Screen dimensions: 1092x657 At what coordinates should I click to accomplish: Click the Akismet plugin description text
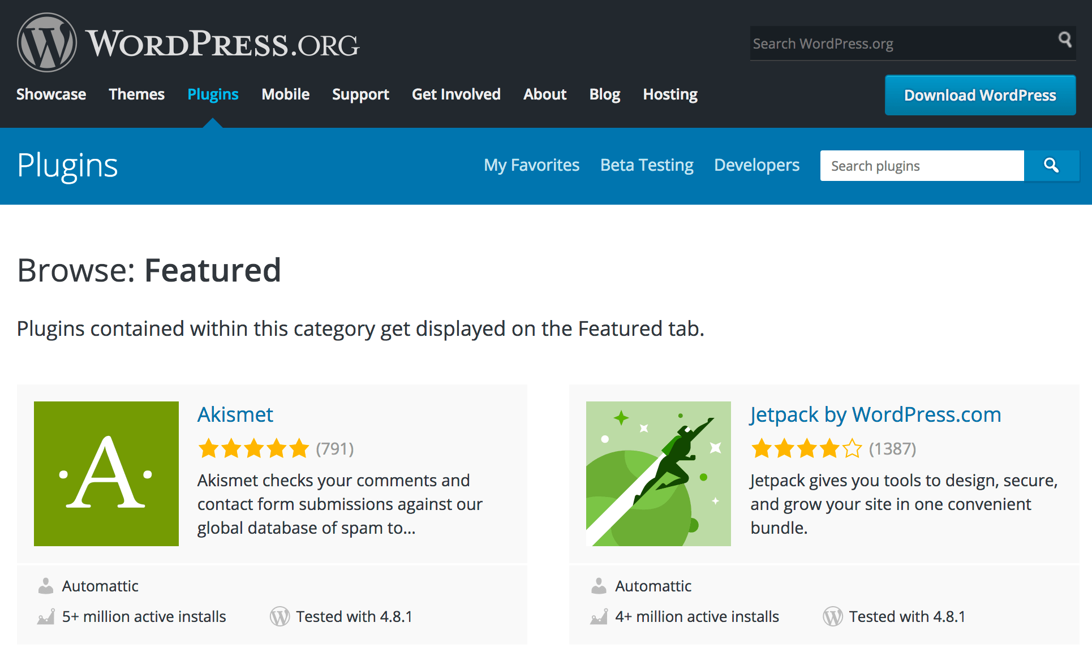coord(339,504)
